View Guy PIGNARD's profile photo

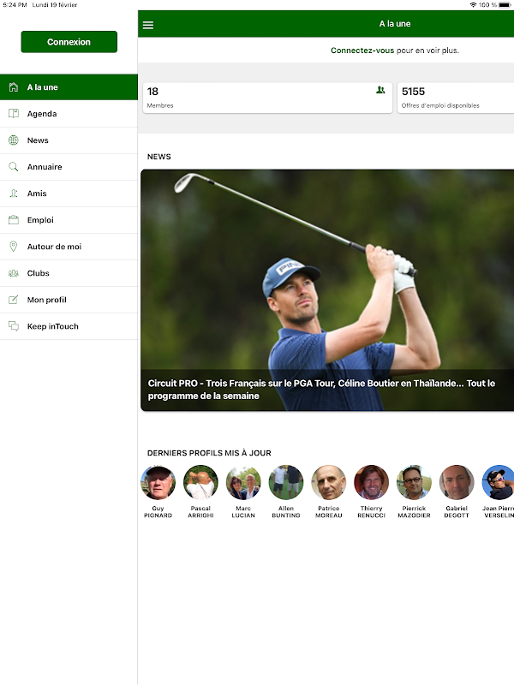(x=158, y=482)
